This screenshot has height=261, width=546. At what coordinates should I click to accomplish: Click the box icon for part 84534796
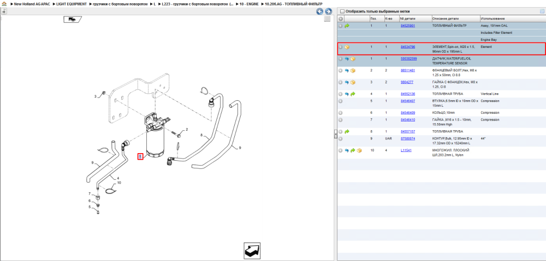pyautogui.click(x=347, y=47)
